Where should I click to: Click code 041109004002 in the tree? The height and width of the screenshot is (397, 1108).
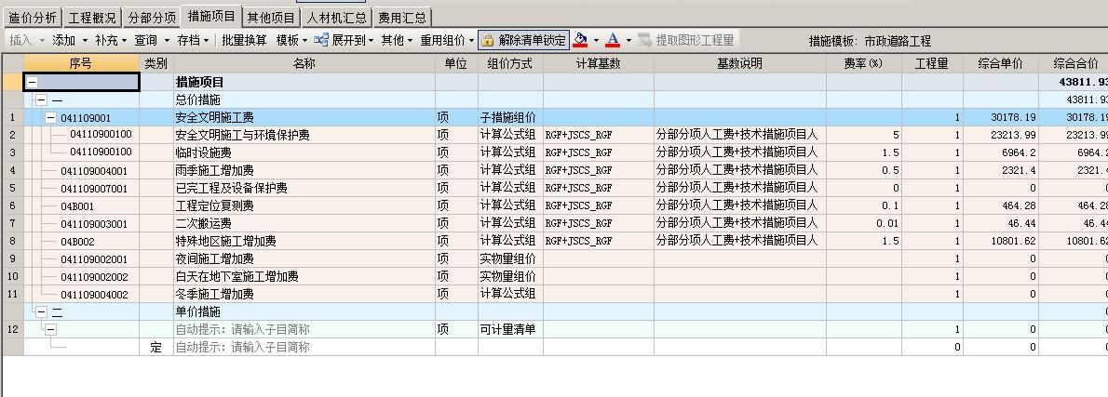[x=94, y=294]
